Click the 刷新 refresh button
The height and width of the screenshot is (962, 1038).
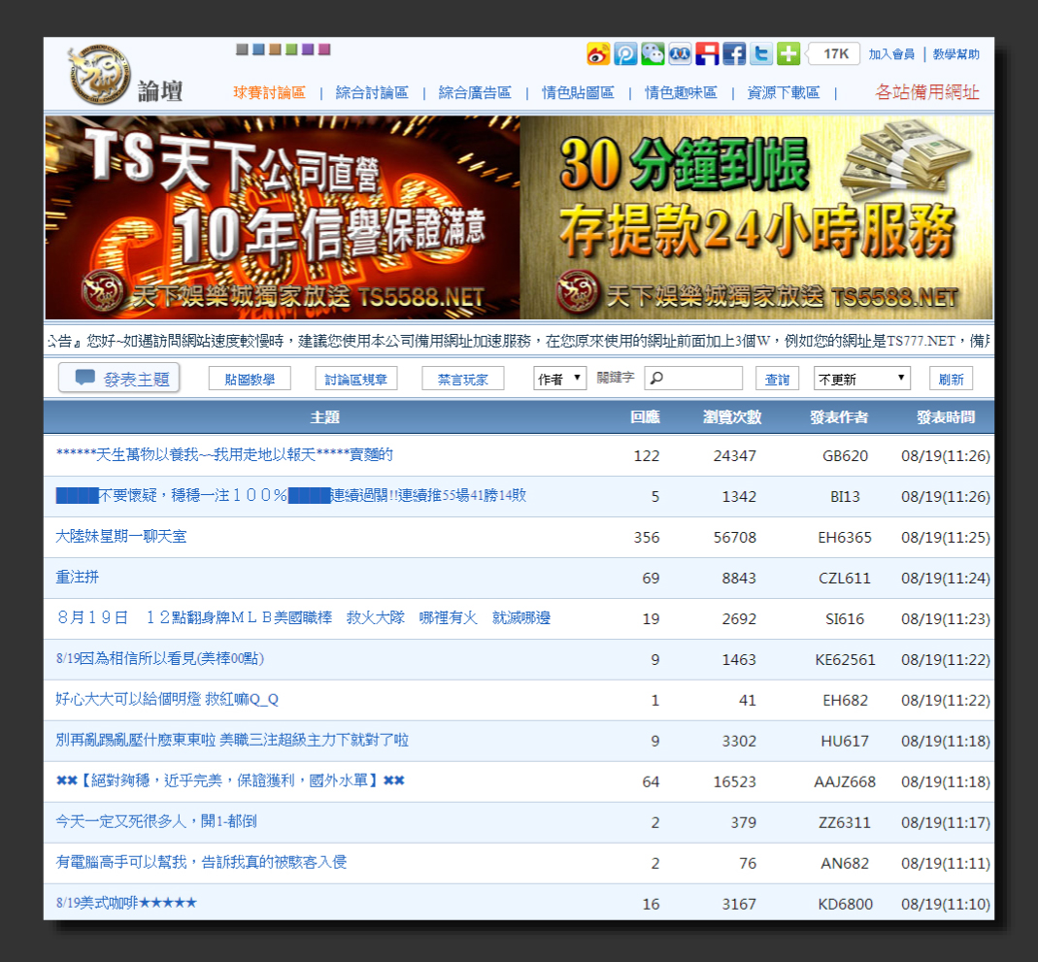point(952,380)
